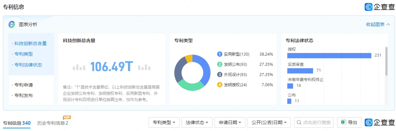The width and height of the screenshot is (396, 131).
Task: Open the 公开(公告)日期 filter dropdown
Action: pyautogui.click(x=269, y=122)
